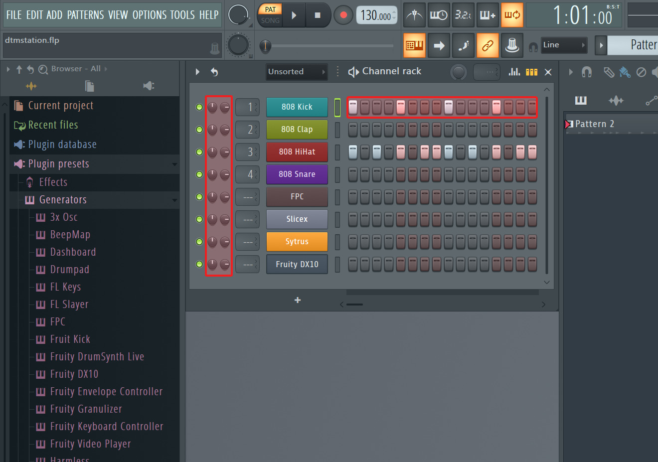This screenshot has height=462, width=658.
Task: Click the browser files tab icon
Action: (90, 86)
